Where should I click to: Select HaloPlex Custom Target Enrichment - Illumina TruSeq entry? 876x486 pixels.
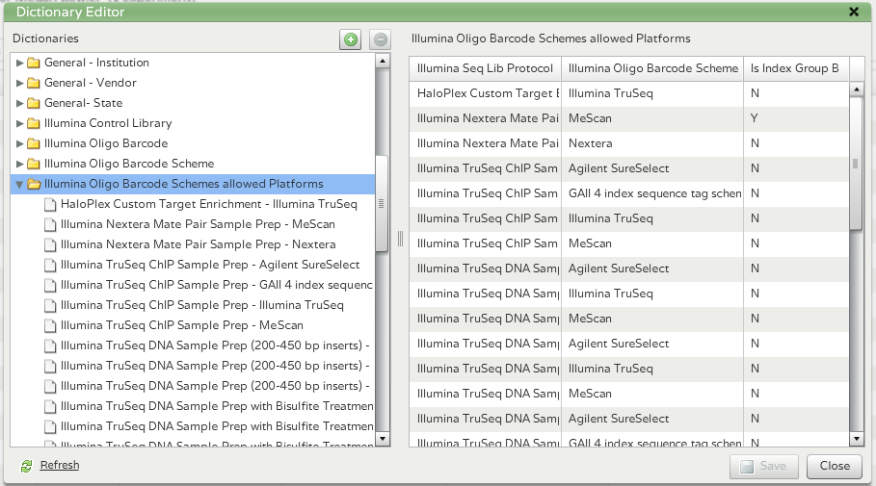point(209,204)
